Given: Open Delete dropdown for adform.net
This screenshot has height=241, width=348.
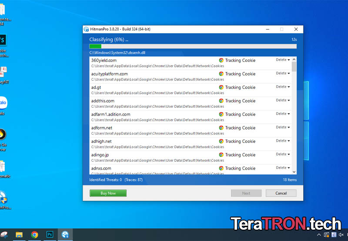Looking at the screenshot, I should tap(283, 127).
